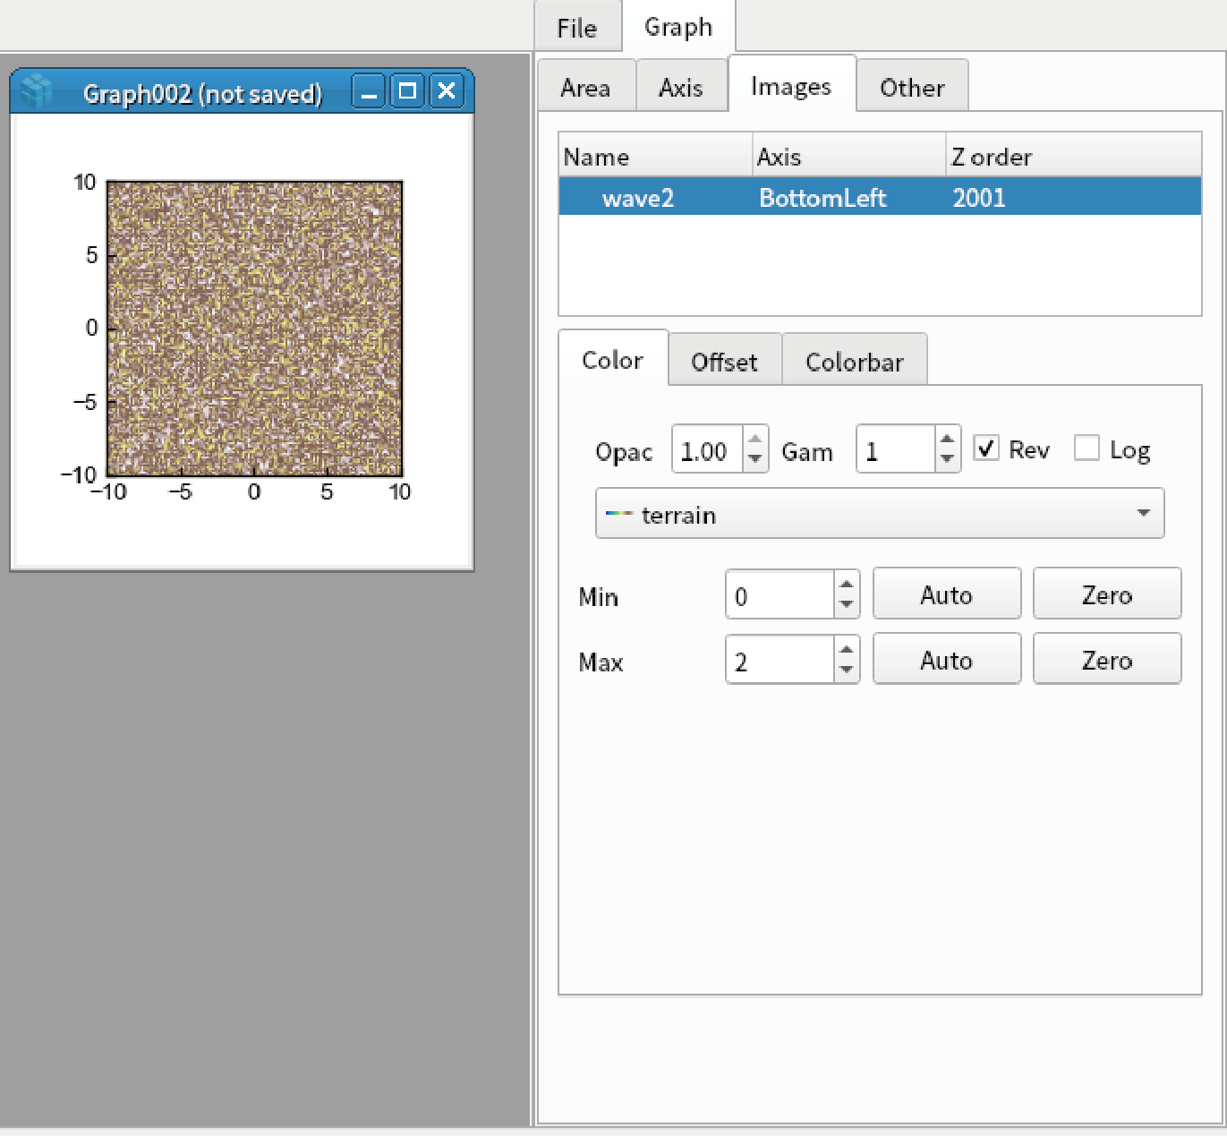Click the Zero button for Max
Screen dimensions: 1227x1136
pos(1107,659)
